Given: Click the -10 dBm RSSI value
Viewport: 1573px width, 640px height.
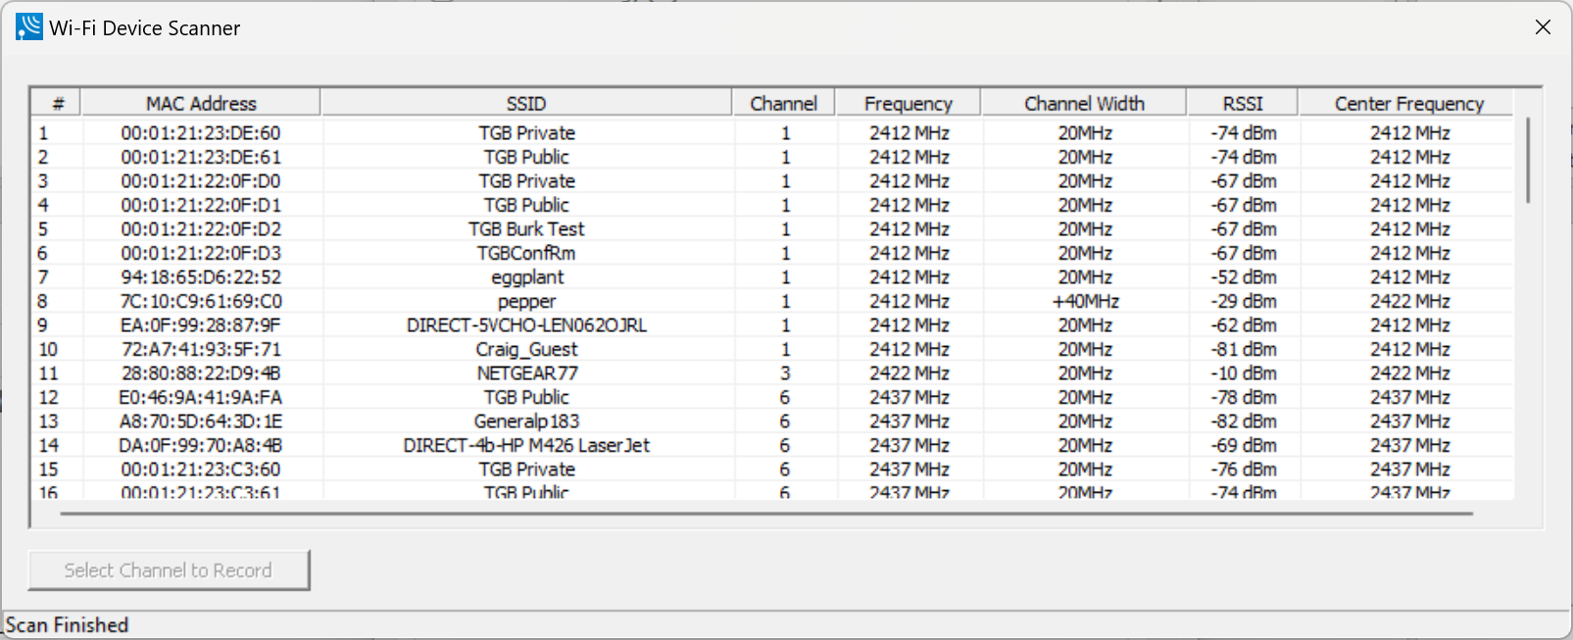Looking at the screenshot, I should coord(1244,372).
